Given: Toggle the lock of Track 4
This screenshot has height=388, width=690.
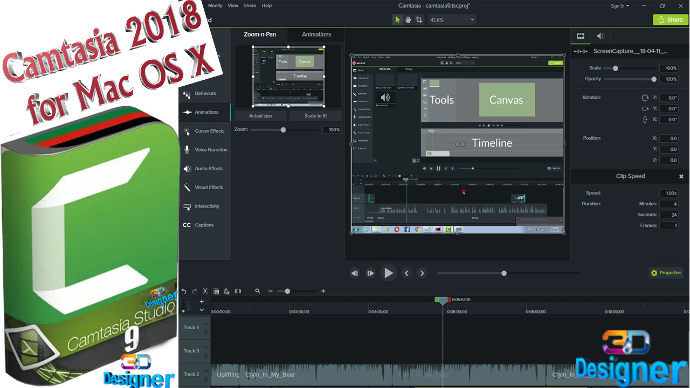Looking at the screenshot, I should click(x=206, y=331).
